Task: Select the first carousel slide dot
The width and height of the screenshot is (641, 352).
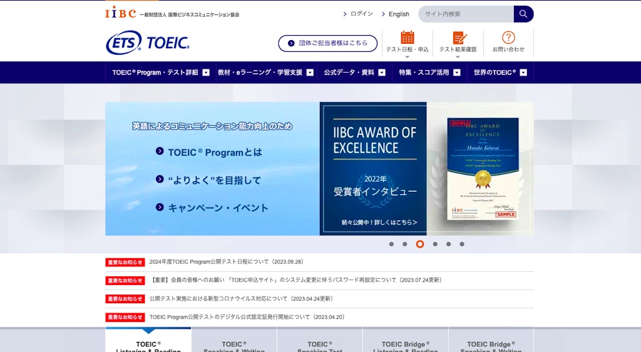Action: click(391, 244)
